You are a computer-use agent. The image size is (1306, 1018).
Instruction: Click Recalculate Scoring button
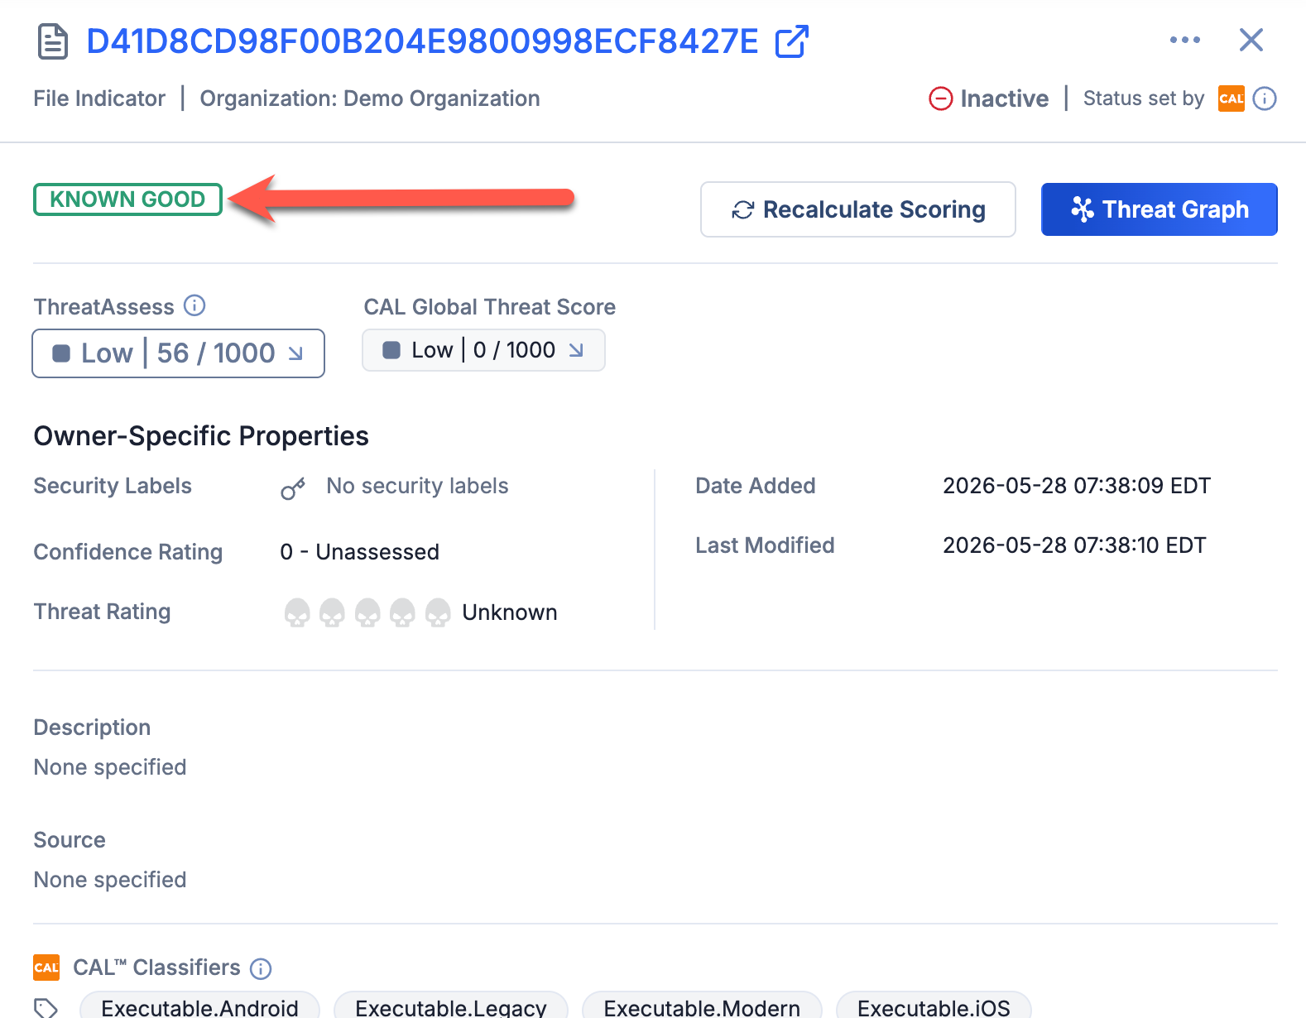(x=858, y=209)
